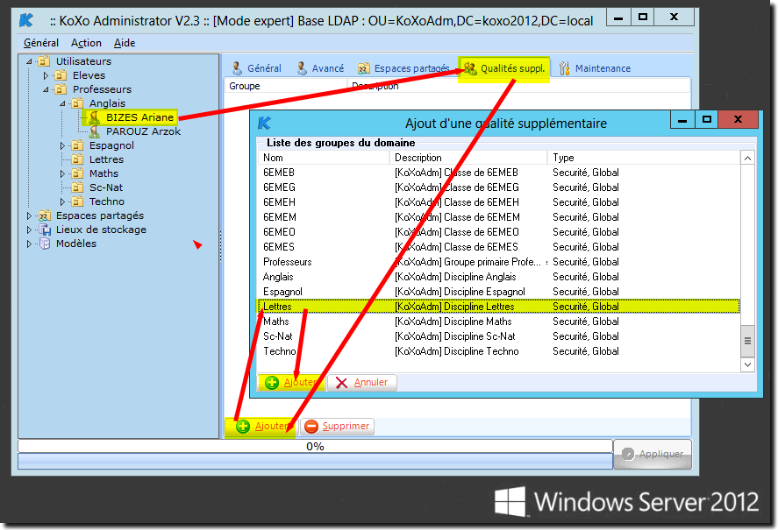
Task: Click the folder icon beside Lettres in the tree
Action: point(77,159)
